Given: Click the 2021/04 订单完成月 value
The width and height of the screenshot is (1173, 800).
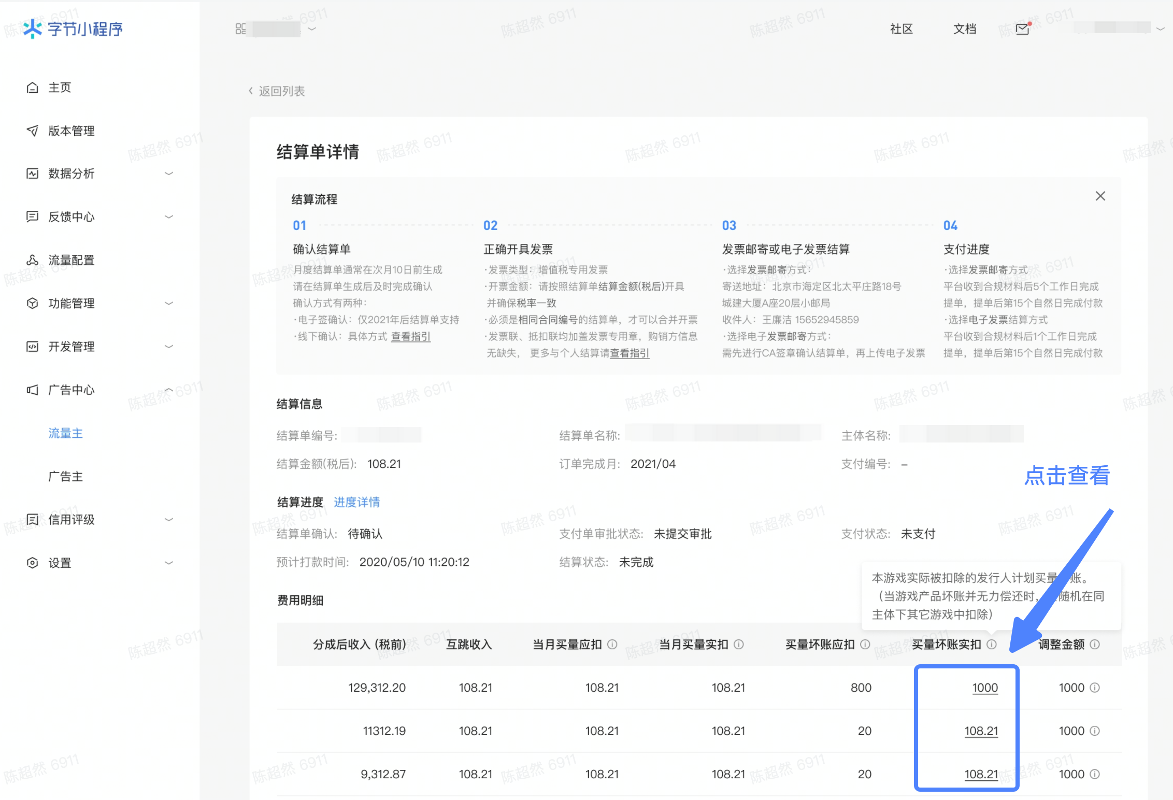Looking at the screenshot, I should (653, 464).
